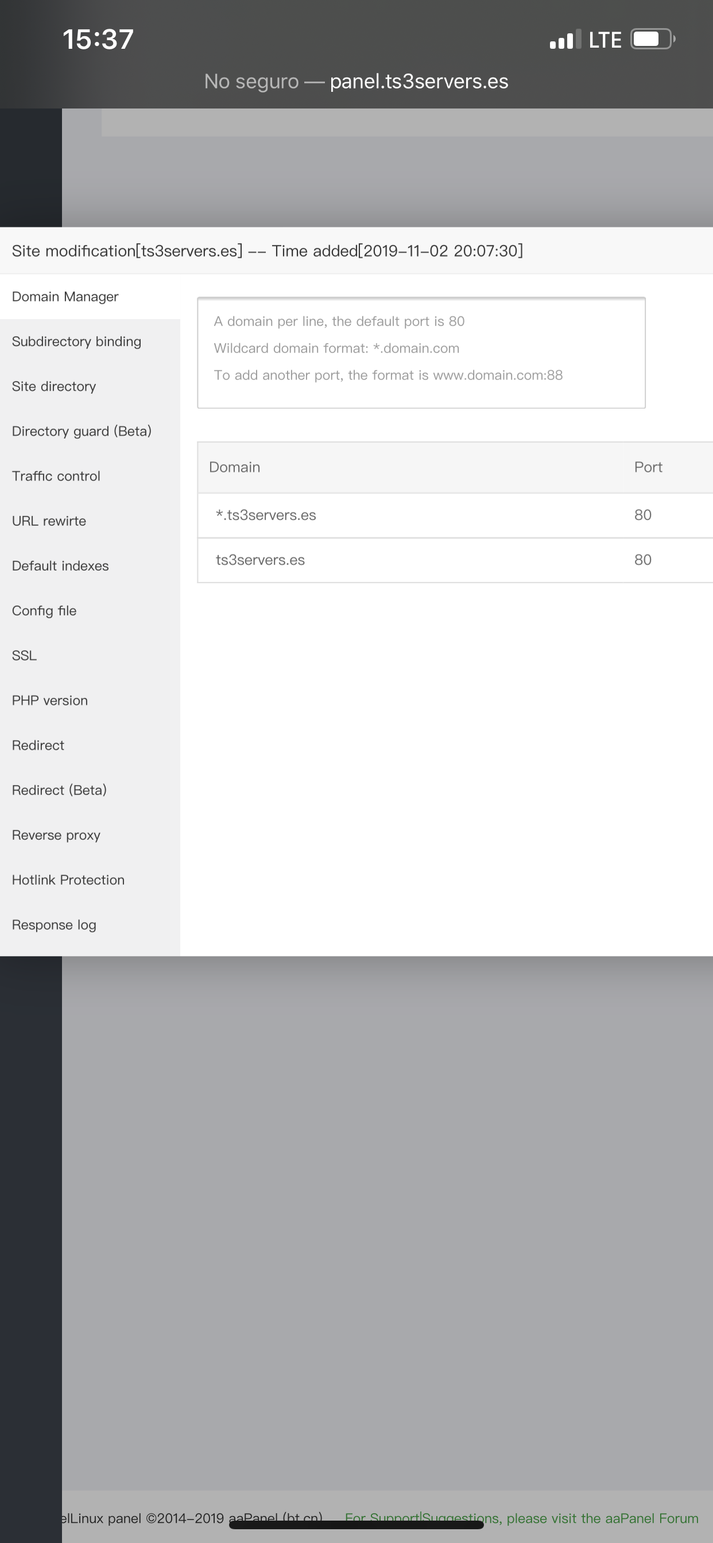Image resolution: width=713 pixels, height=1543 pixels.
Task: Tap the battery icon in status bar
Action: (x=652, y=40)
